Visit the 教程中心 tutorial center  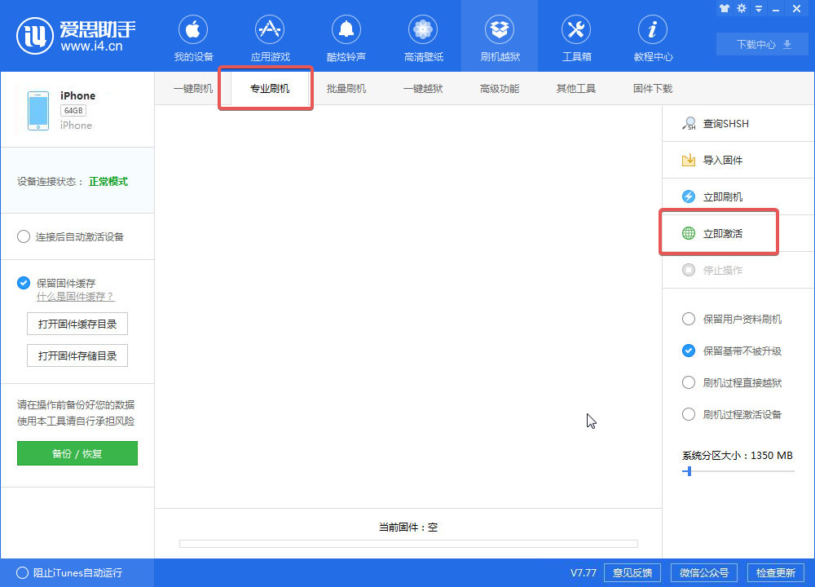pos(652,37)
